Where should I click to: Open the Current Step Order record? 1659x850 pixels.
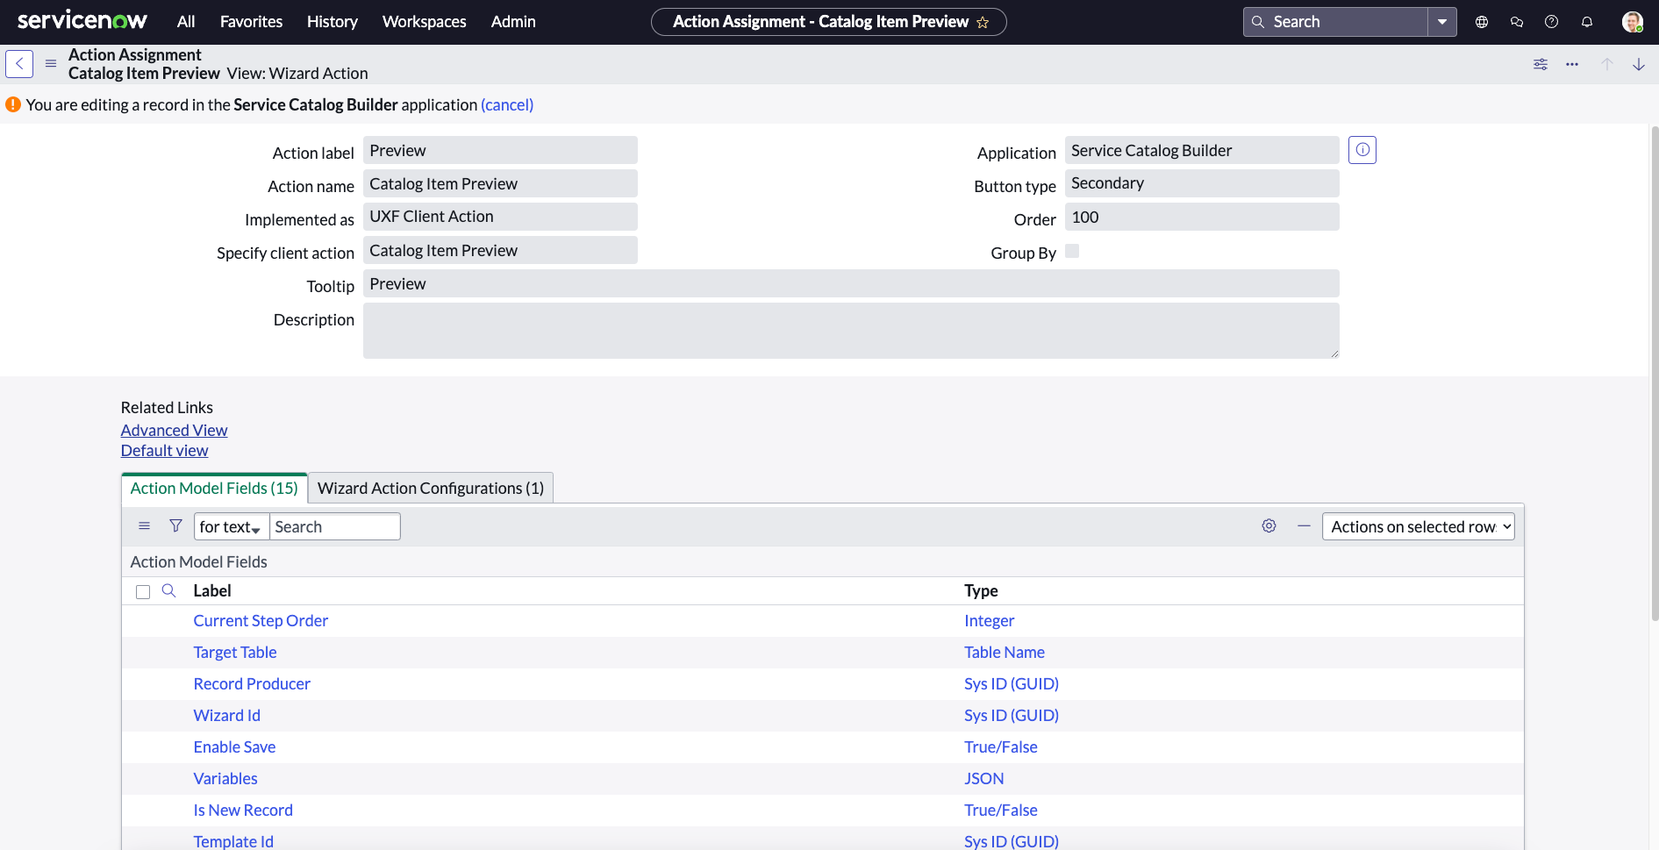coord(261,621)
